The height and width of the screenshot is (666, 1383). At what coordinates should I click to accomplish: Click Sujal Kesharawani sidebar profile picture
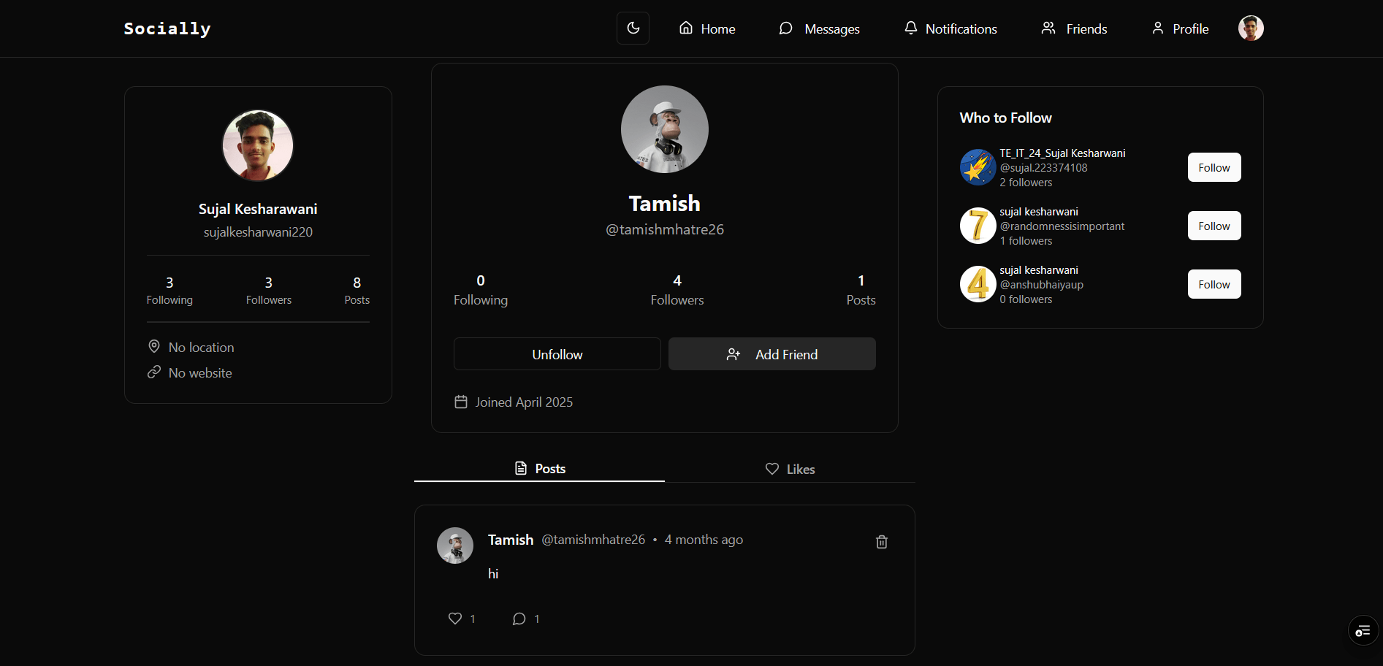258,145
